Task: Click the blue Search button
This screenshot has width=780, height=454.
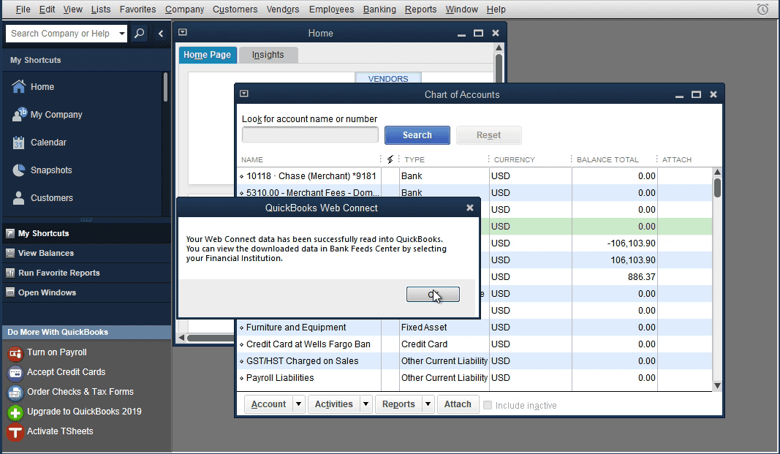Action: 417,135
